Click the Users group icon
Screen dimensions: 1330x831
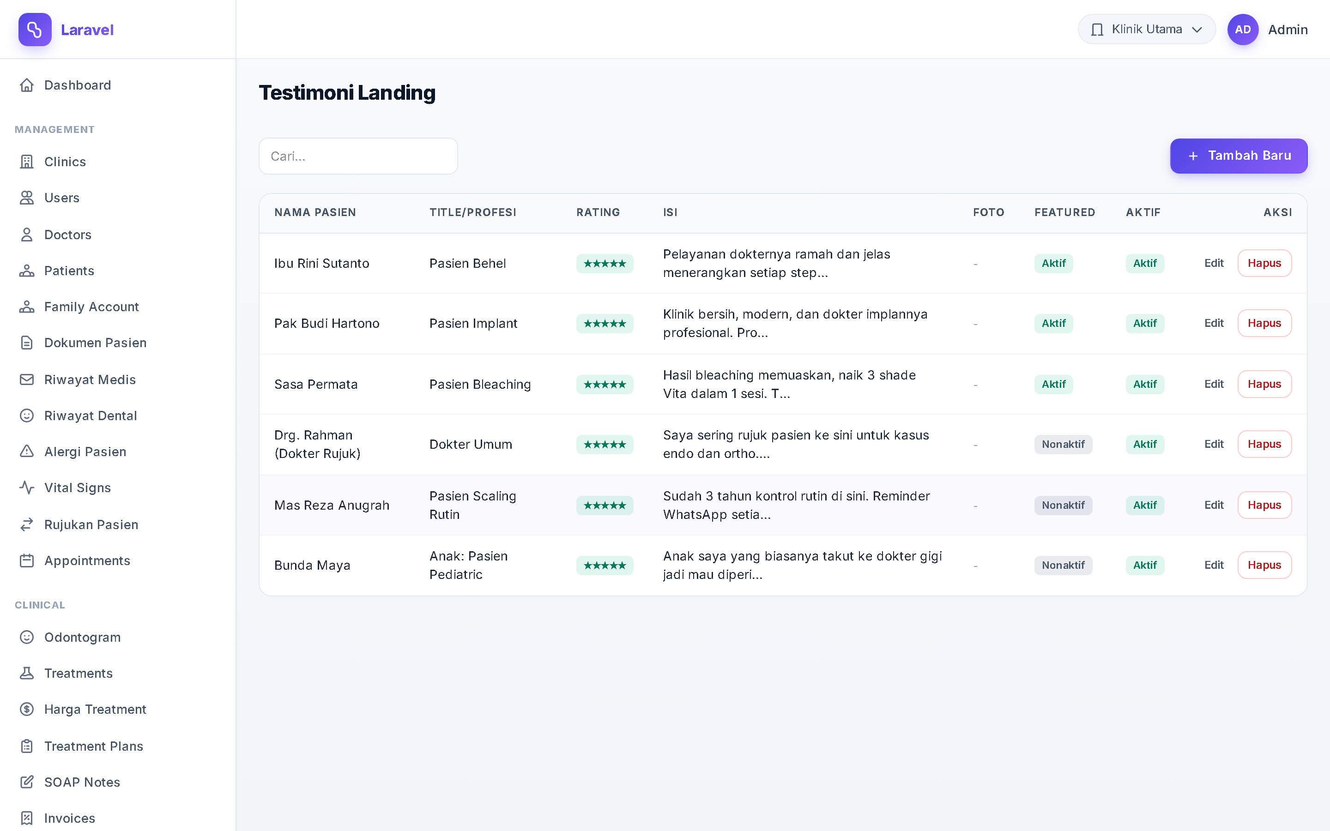pyautogui.click(x=27, y=198)
